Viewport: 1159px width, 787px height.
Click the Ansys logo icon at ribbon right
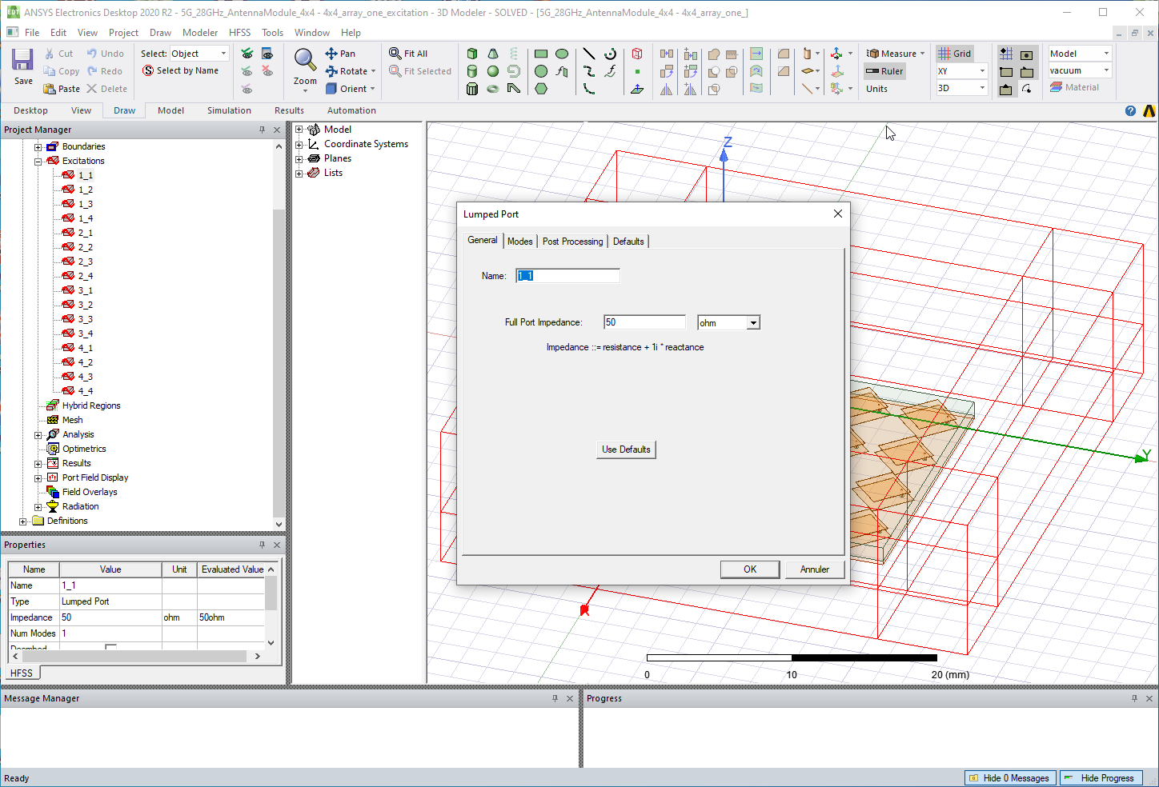tap(1149, 111)
